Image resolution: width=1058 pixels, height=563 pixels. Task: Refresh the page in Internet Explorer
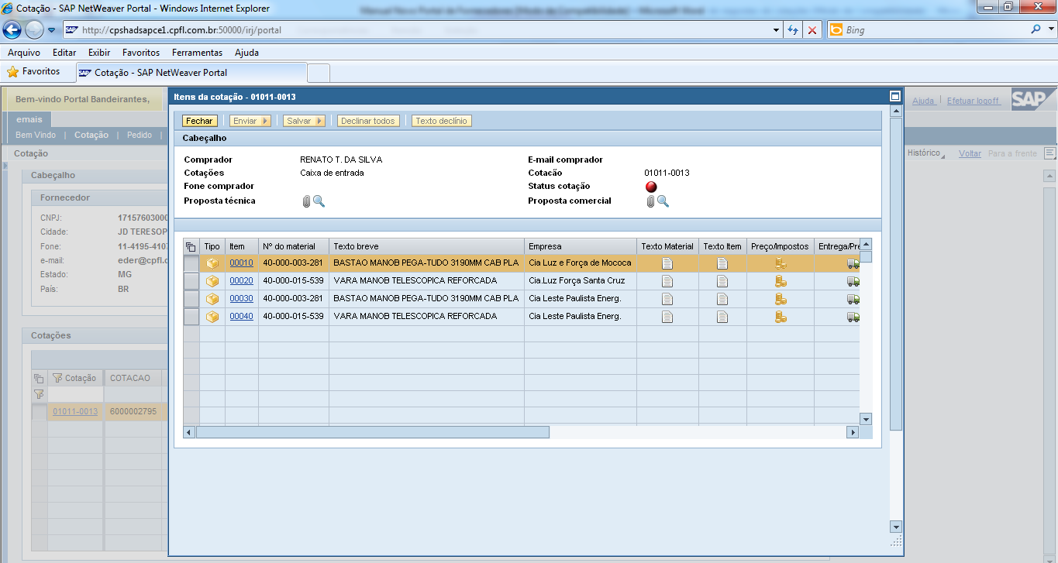point(793,30)
